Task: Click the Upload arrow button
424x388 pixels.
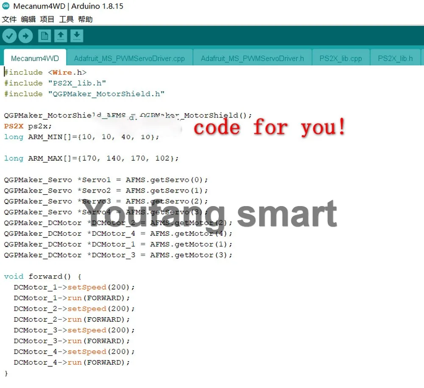Action: click(26, 36)
